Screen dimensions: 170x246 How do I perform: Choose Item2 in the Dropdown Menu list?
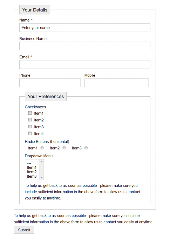32,172
